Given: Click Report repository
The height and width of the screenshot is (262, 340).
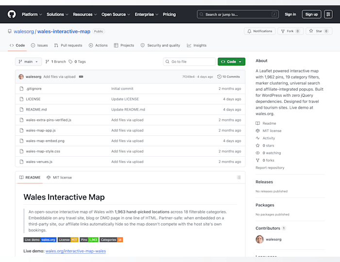Looking at the screenshot, I should (x=270, y=168).
